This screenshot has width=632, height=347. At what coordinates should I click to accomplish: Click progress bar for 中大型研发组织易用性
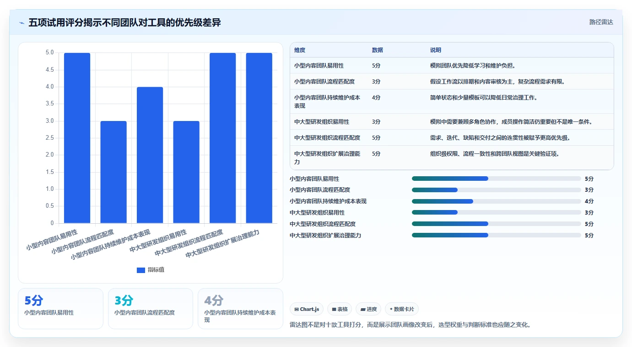pos(497,212)
